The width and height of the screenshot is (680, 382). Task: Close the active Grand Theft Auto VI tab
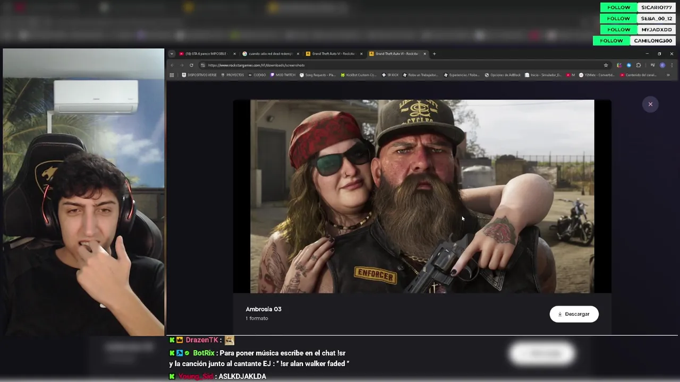pos(425,54)
